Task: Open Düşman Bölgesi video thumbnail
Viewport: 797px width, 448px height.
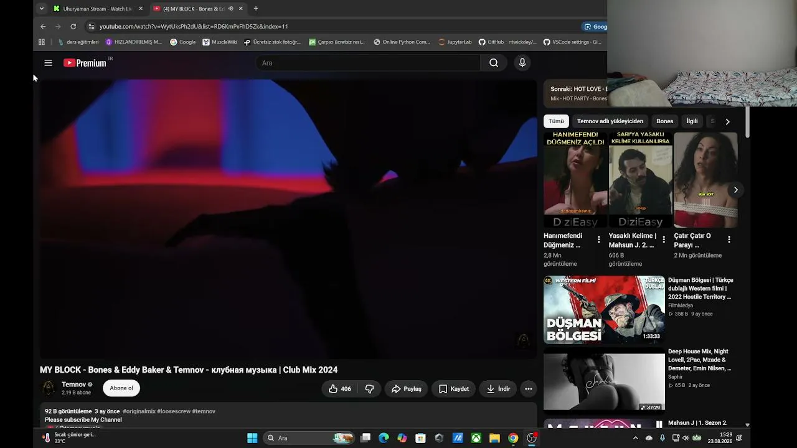Action: pos(604,310)
